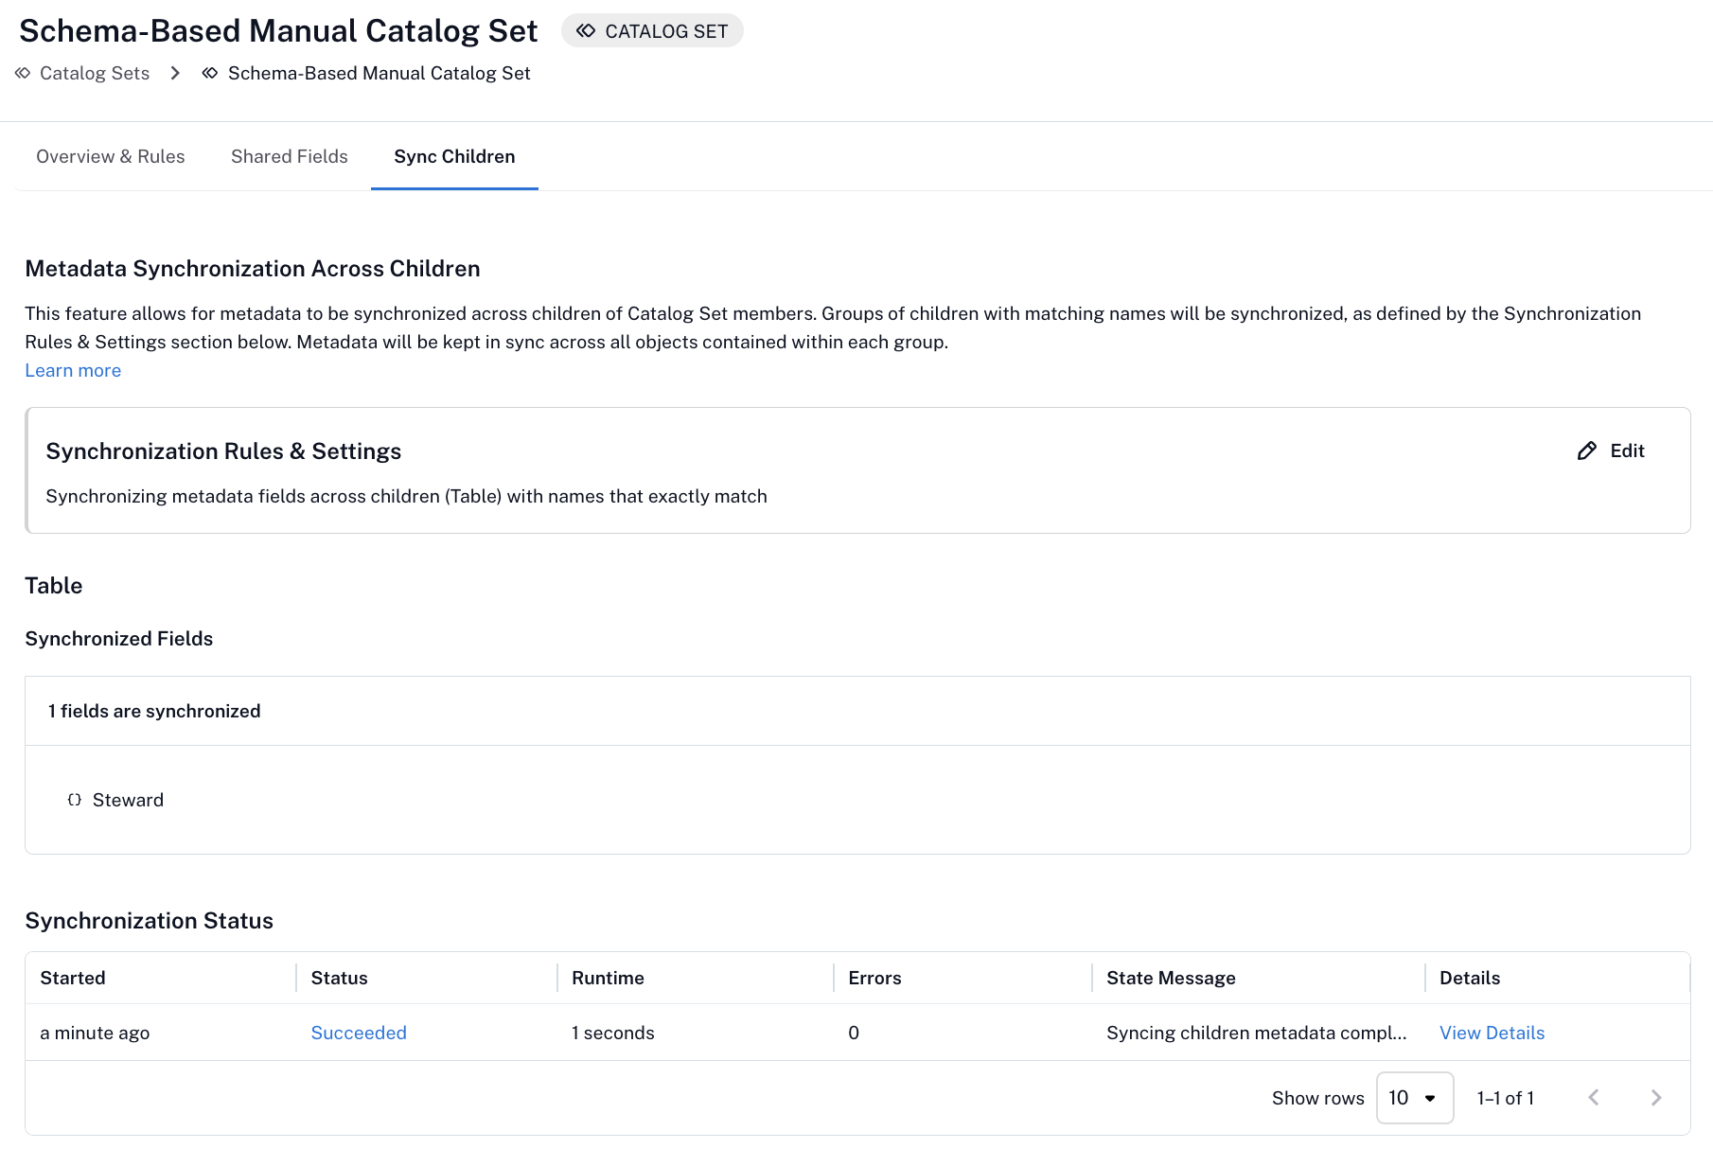Screen dimensions: 1713x1149
Task: Go to next page arrow
Action: click(x=1656, y=1098)
